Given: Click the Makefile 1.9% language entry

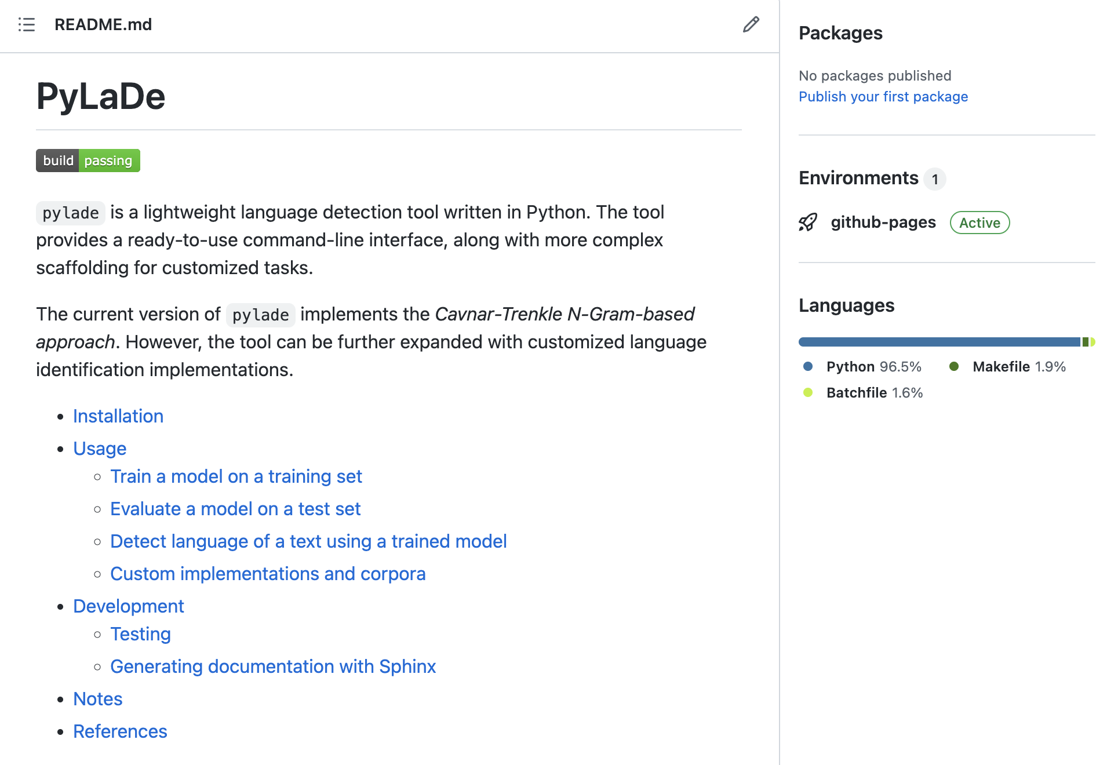Looking at the screenshot, I should 1019,366.
